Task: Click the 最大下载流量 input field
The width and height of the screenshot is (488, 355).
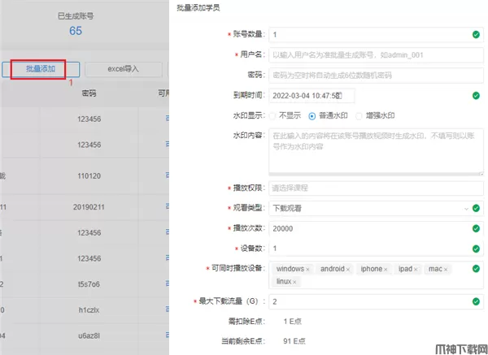Action: (370, 302)
